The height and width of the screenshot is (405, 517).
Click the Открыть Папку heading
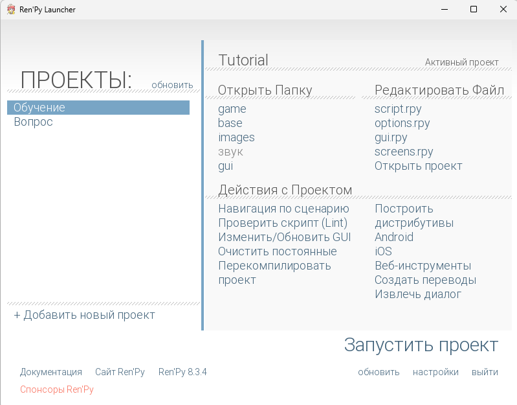click(265, 90)
